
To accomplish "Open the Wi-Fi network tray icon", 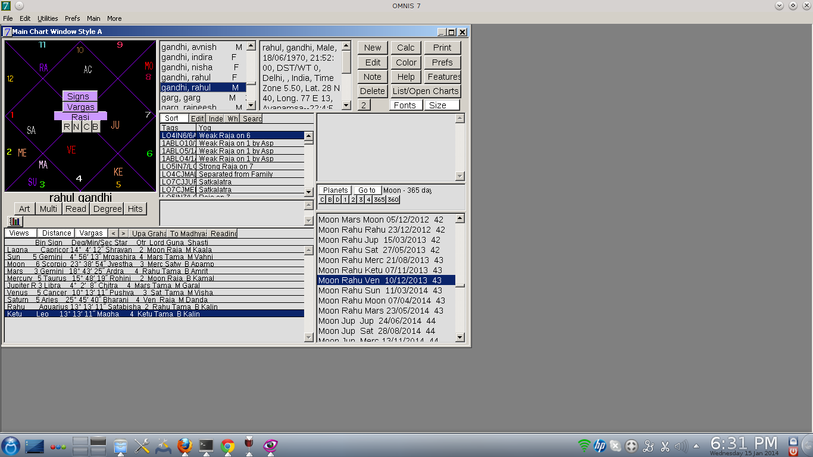I will tap(584, 445).
